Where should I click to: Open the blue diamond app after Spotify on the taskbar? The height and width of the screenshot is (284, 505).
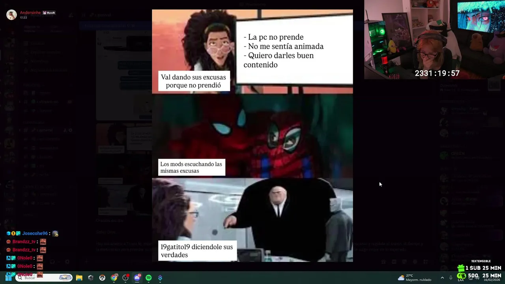[160, 278]
